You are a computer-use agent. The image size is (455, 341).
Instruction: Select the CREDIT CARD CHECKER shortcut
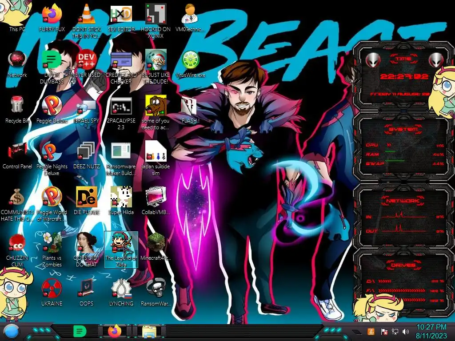tap(121, 67)
